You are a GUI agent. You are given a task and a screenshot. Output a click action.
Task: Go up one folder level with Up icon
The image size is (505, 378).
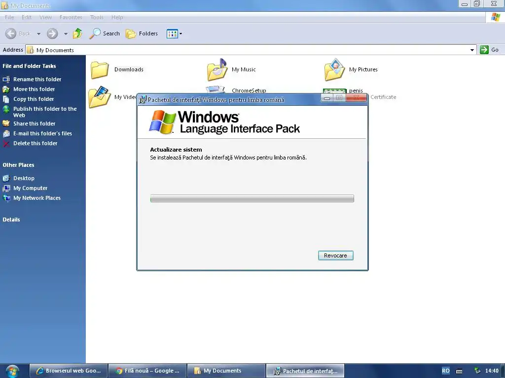click(77, 33)
